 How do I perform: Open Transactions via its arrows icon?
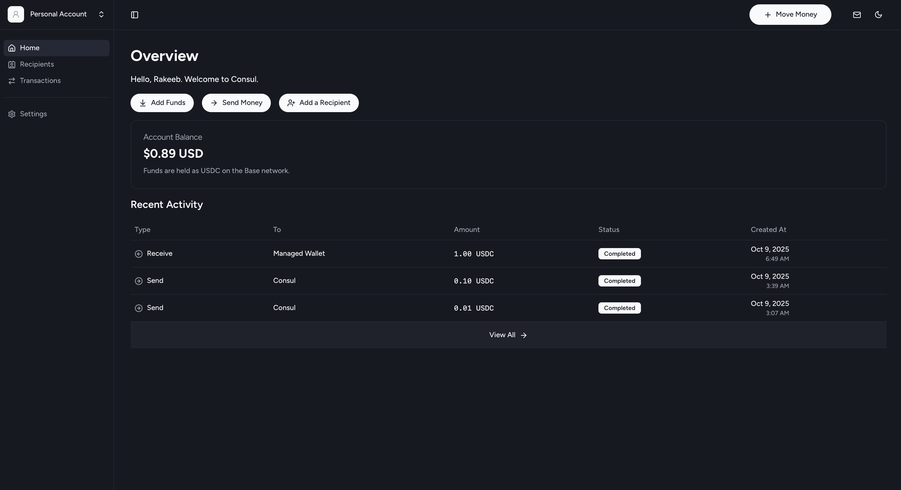coord(12,81)
